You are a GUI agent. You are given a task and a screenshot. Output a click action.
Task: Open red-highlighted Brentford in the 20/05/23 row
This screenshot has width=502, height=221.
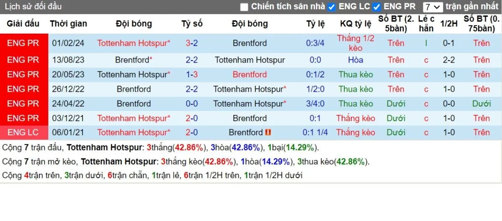point(249,75)
